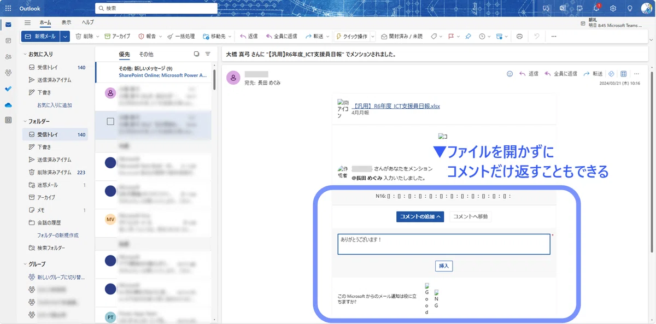Click the select mode icon in message list
The height and width of the screenshot is (324, 656).
tap(196, 54)
